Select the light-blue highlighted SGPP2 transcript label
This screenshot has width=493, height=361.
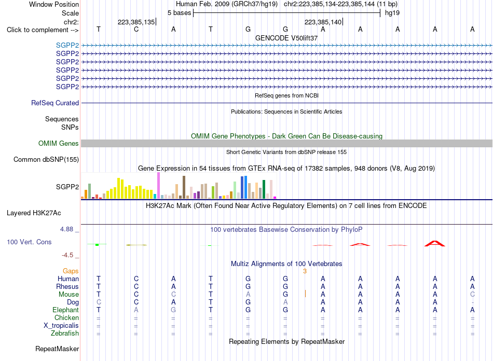[x=67, y=45]
